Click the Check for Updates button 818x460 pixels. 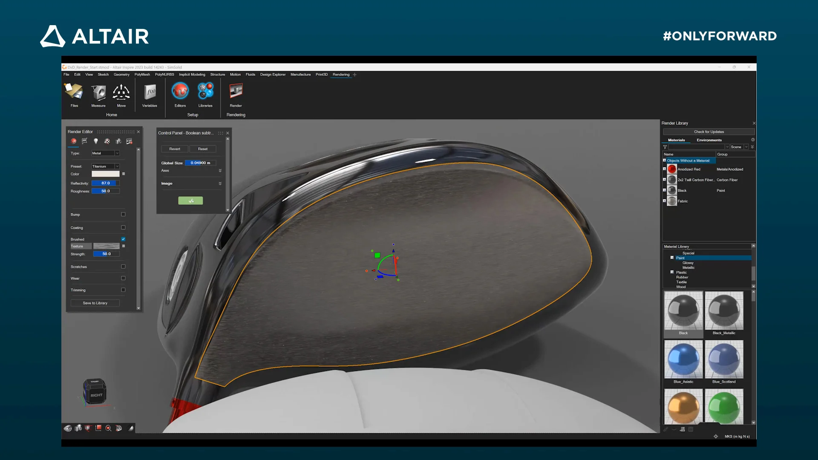tap(709, 132)
